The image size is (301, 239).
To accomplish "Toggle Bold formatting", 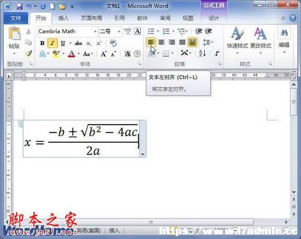I will (x=42, y=43).
